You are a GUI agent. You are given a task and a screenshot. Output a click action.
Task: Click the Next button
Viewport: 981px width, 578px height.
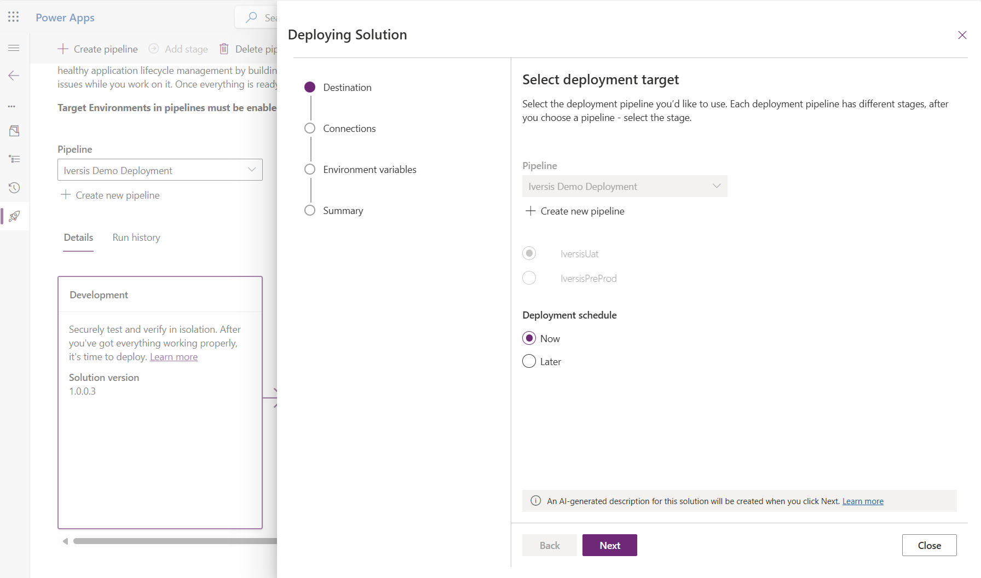coord(610,545)
